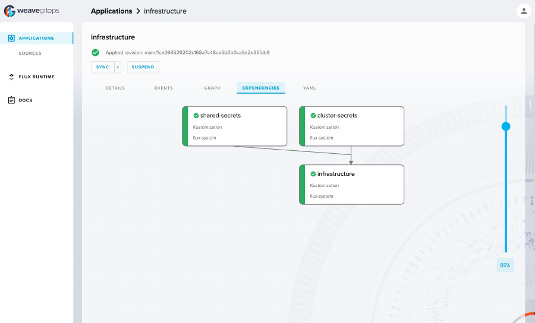The height and width of the screenshot is (323, 535).
Task: Select the YAML tab
Action: click(x=309, y=88)
